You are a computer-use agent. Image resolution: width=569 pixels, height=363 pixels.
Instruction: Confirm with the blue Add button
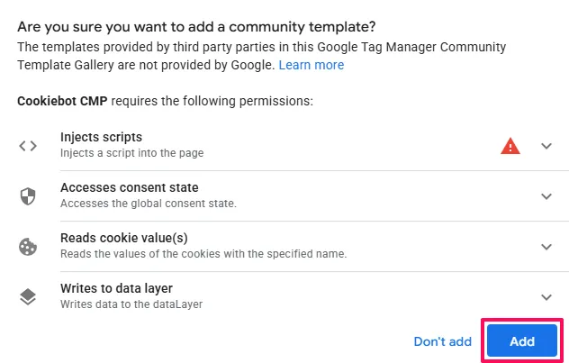point(522,341)
